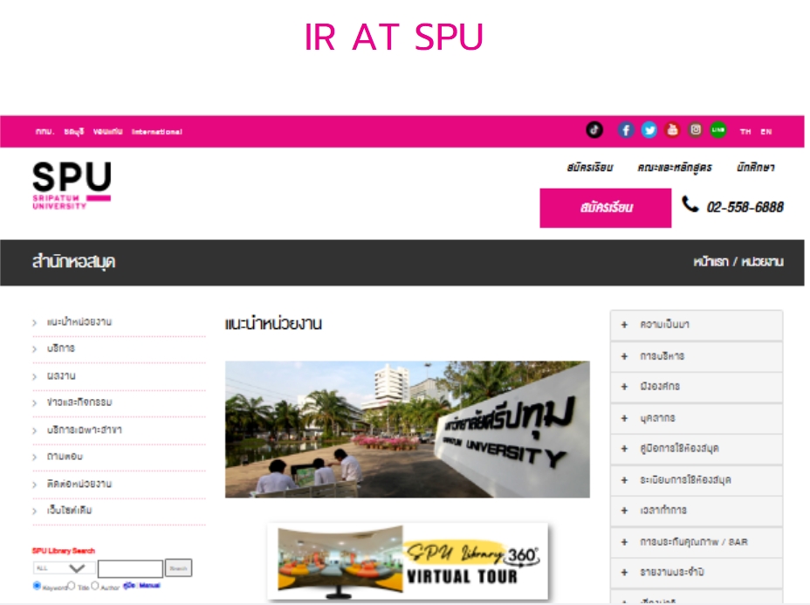Open the ALL dropdown in library search
The image size is (810, 605).
pyautogui.click(x=64, y=567)
